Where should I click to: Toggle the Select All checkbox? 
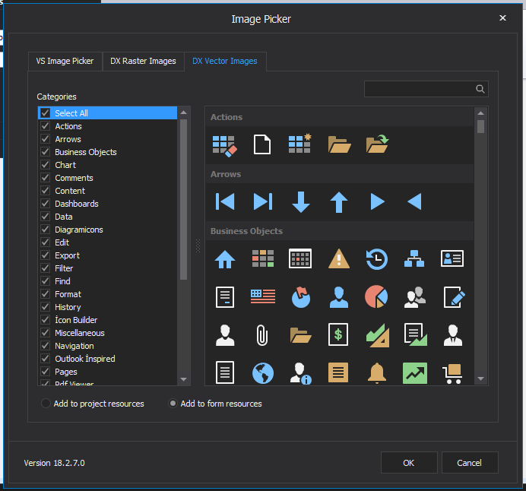[x=46, y=113]
